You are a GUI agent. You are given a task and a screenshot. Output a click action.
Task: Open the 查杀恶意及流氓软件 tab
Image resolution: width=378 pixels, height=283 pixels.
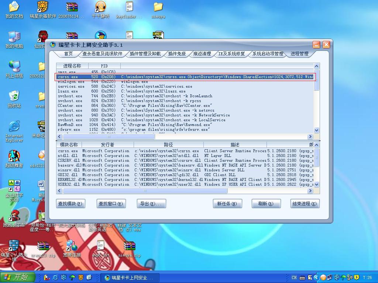click(102, 54)
